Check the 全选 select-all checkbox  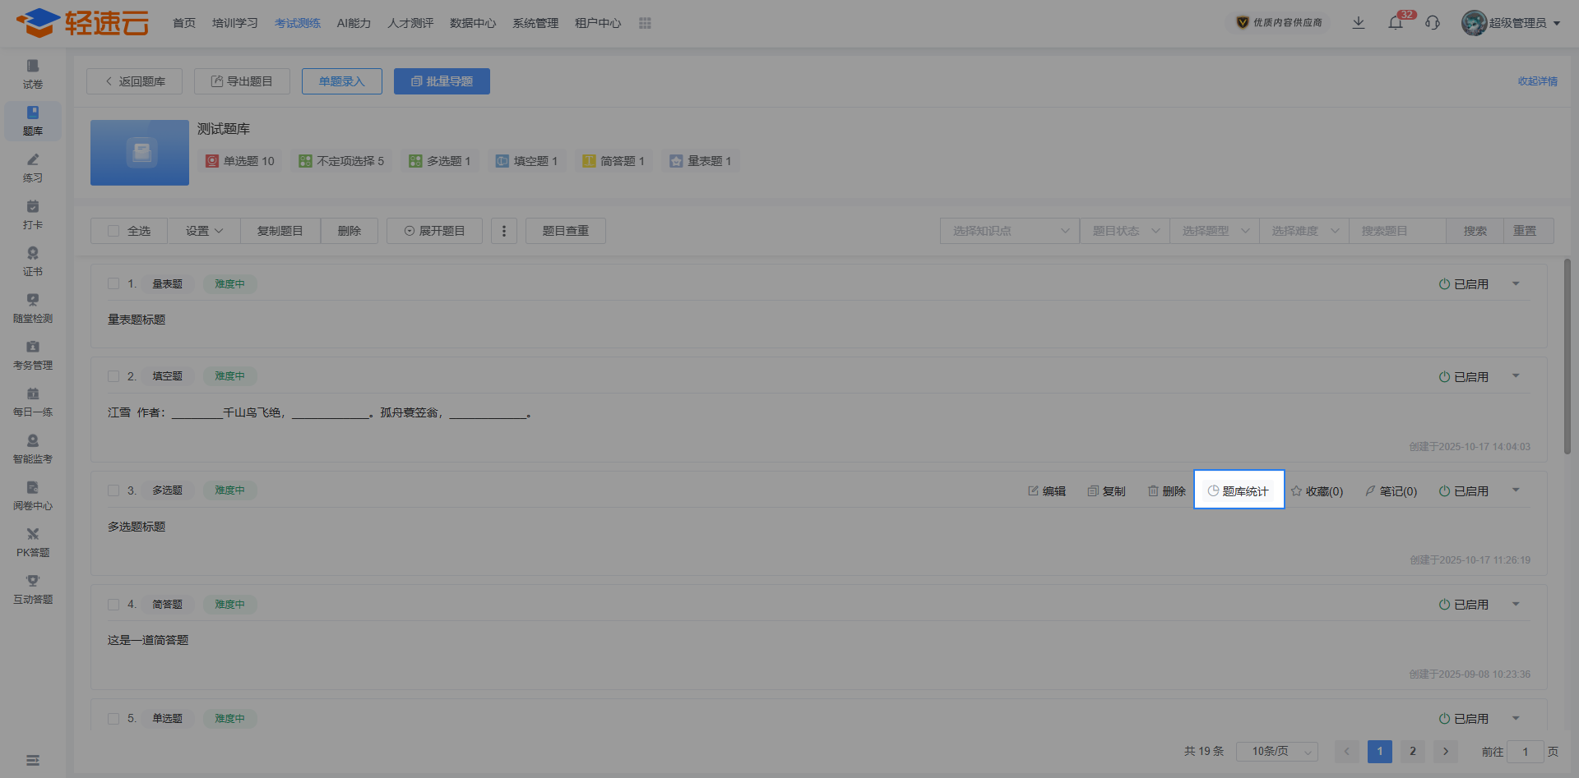[x=113, y=231]
